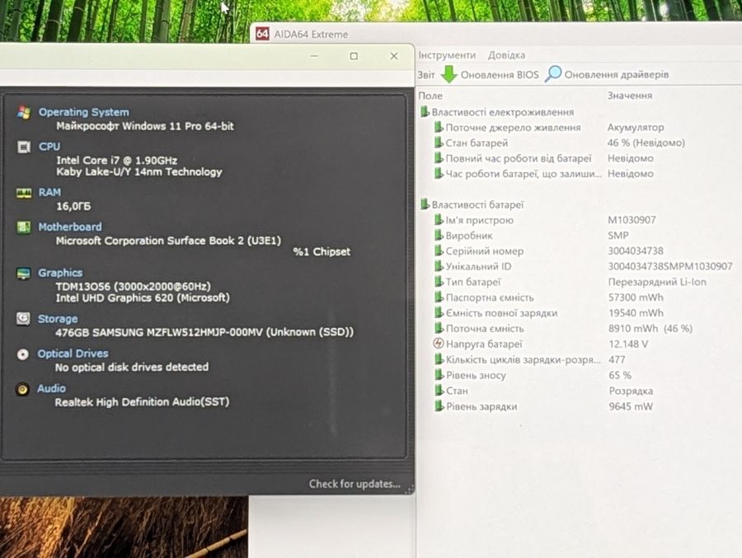Click the magnifier driver update icon
This screenshot has width=742, height=558.
[x=552, y=74]
